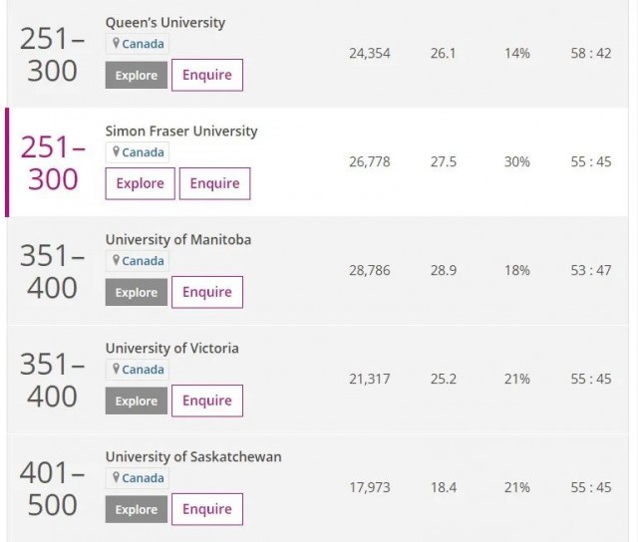
Task: Open the Queen's University name link
Action: click(165, 23)
